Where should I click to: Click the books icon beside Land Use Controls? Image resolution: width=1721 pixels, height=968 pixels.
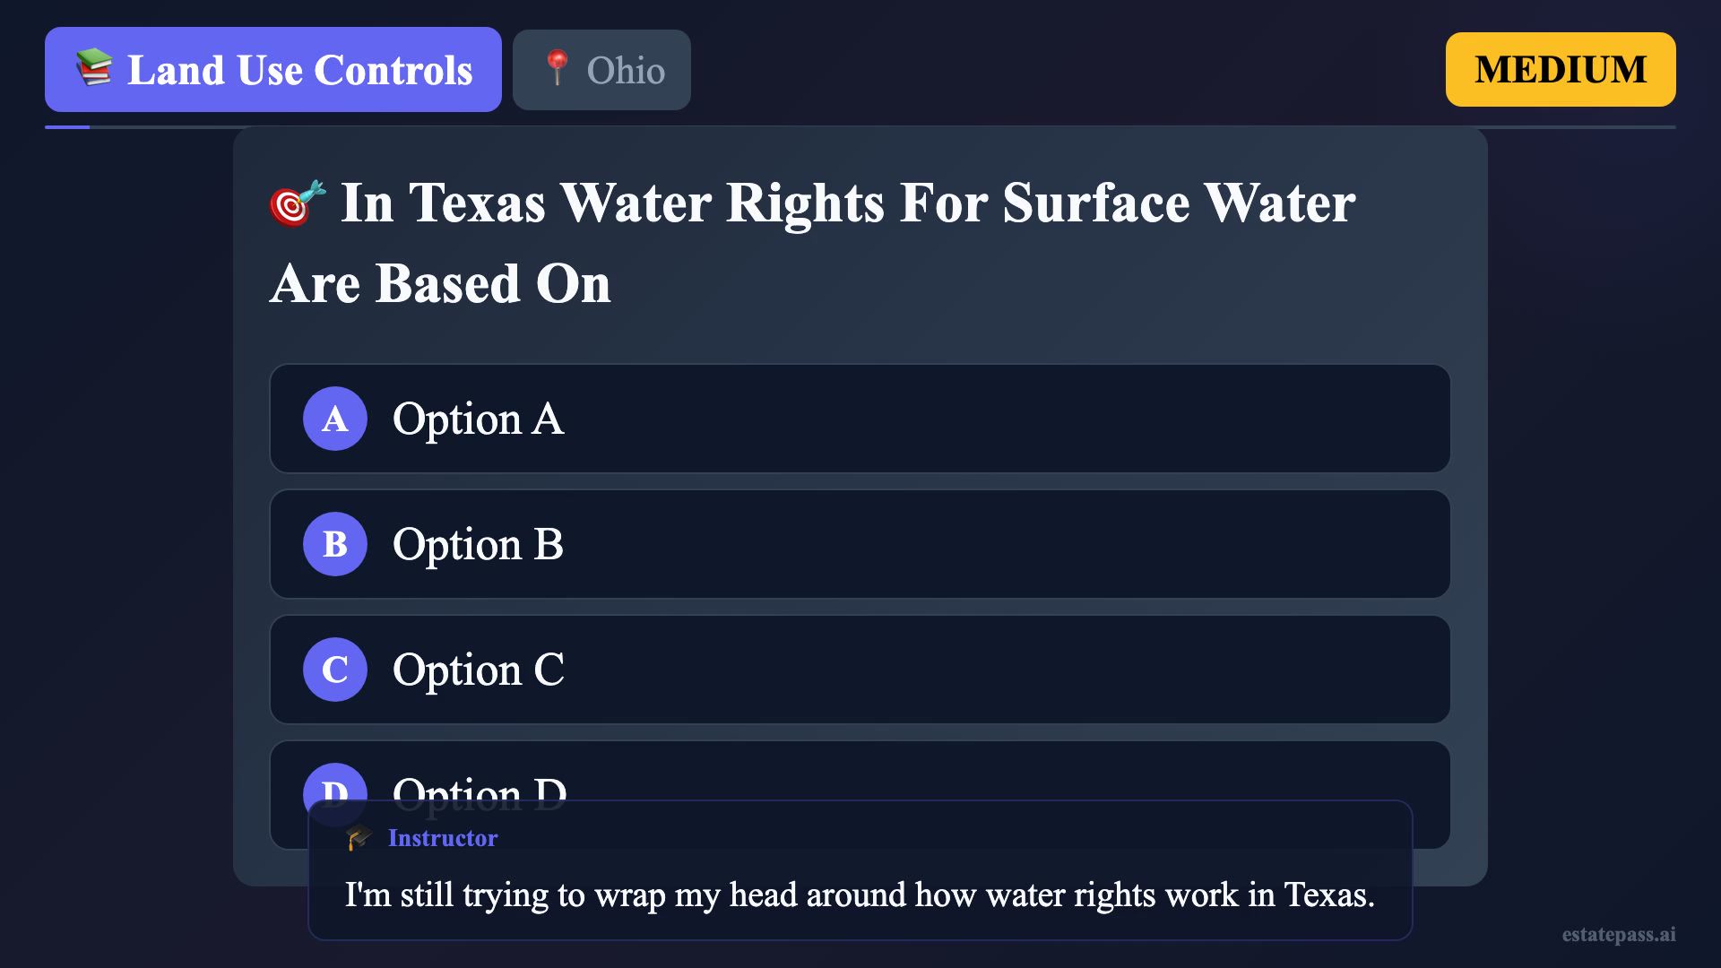[94, 69]
